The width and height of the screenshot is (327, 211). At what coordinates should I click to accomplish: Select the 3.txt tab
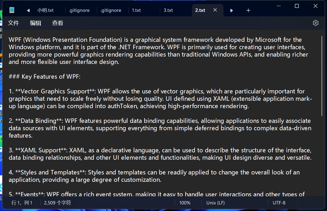tap(168, 10)
